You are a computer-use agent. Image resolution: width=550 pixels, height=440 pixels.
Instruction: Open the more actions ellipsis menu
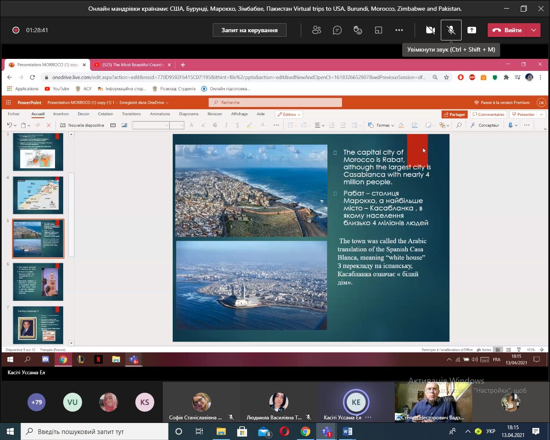tap(399, 30)
